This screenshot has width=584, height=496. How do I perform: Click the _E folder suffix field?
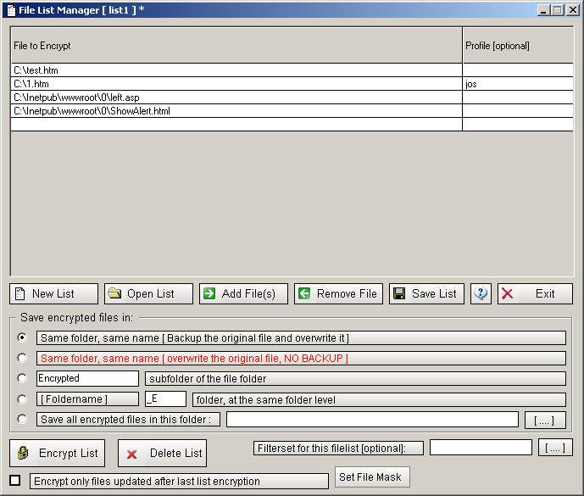(x=165, y=398)
